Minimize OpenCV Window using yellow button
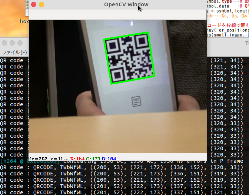 41,4
